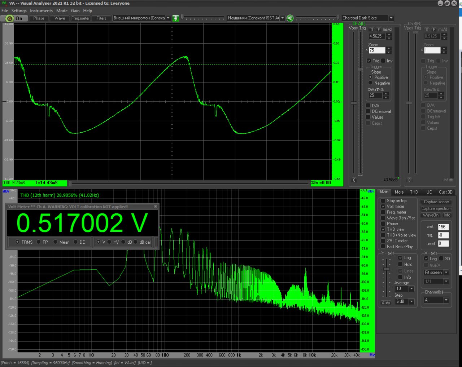Open the Freq.meter toolbar tool
Screen dimensions: 462x367
pyautogui.click(x=80, y=18)
